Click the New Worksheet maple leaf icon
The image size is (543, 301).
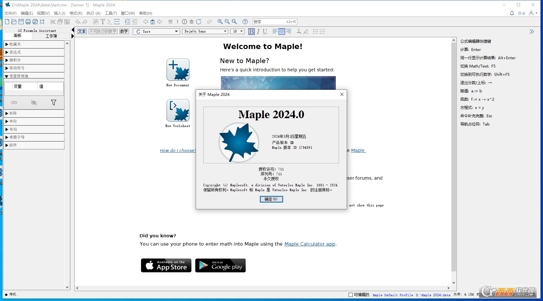pyautogui.click(x=178, y=110)
